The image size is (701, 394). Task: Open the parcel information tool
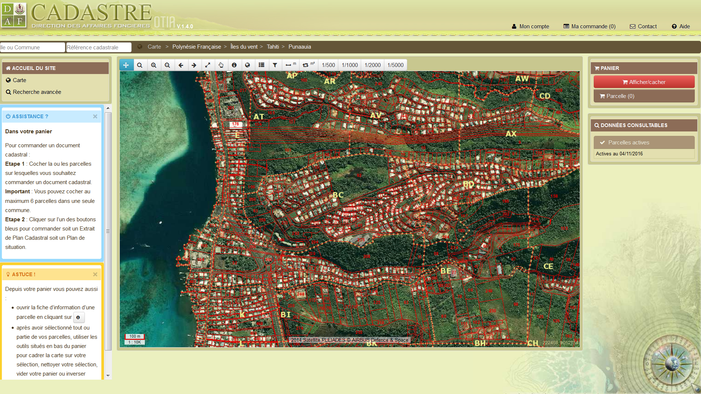(x=234, y=65)
